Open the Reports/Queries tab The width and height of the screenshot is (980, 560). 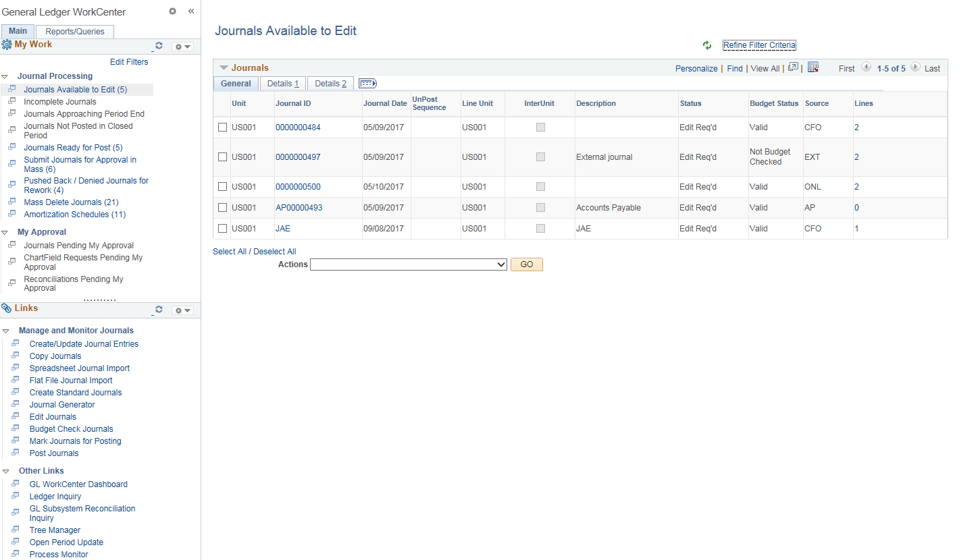[x=74, y=31]
